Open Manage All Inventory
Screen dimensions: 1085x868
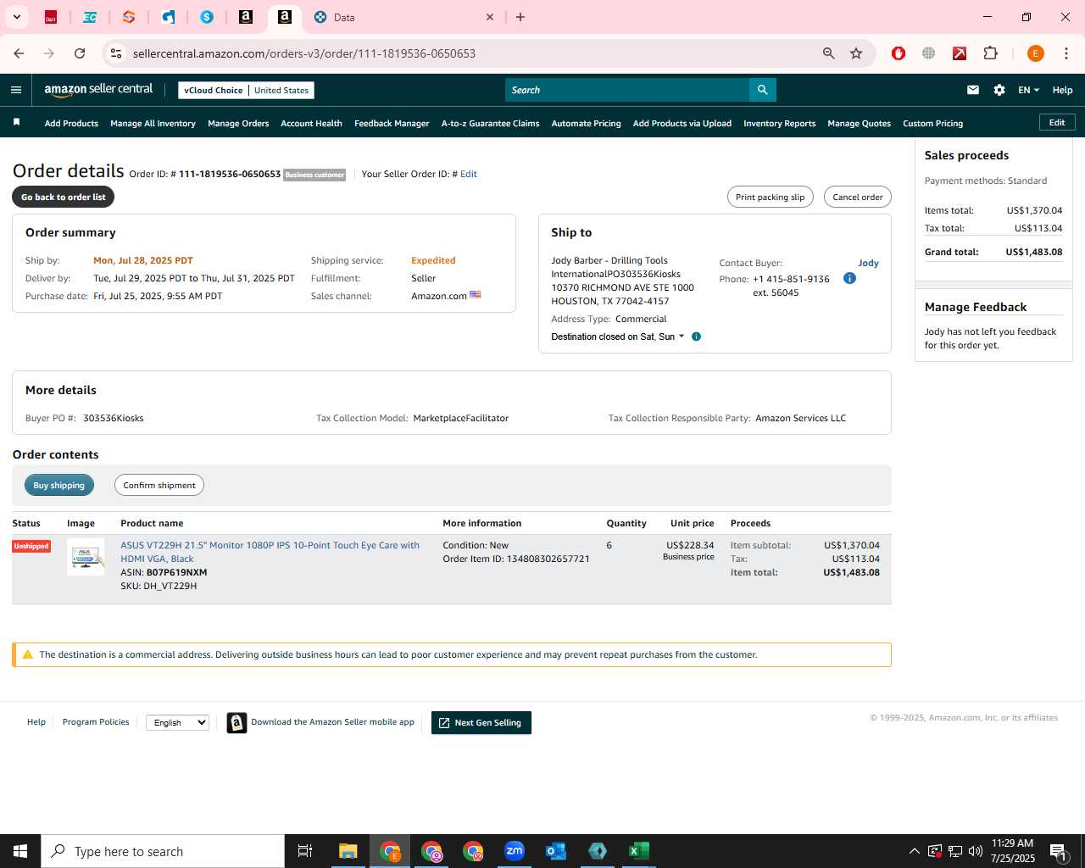click(x=153, y=123)
